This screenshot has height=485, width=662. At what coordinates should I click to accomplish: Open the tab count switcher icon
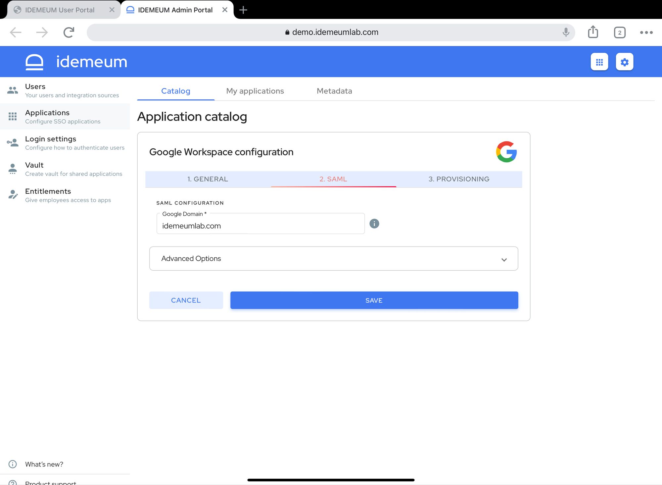[620, 32]
